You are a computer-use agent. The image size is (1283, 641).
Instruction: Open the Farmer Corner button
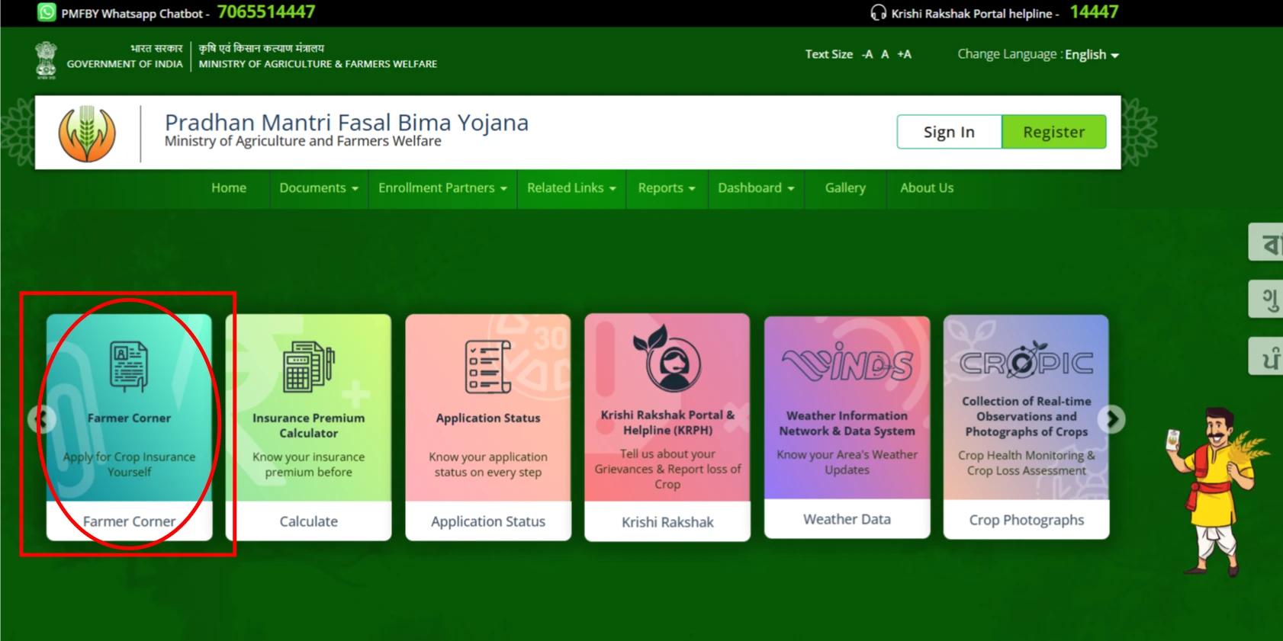[129, 521]
